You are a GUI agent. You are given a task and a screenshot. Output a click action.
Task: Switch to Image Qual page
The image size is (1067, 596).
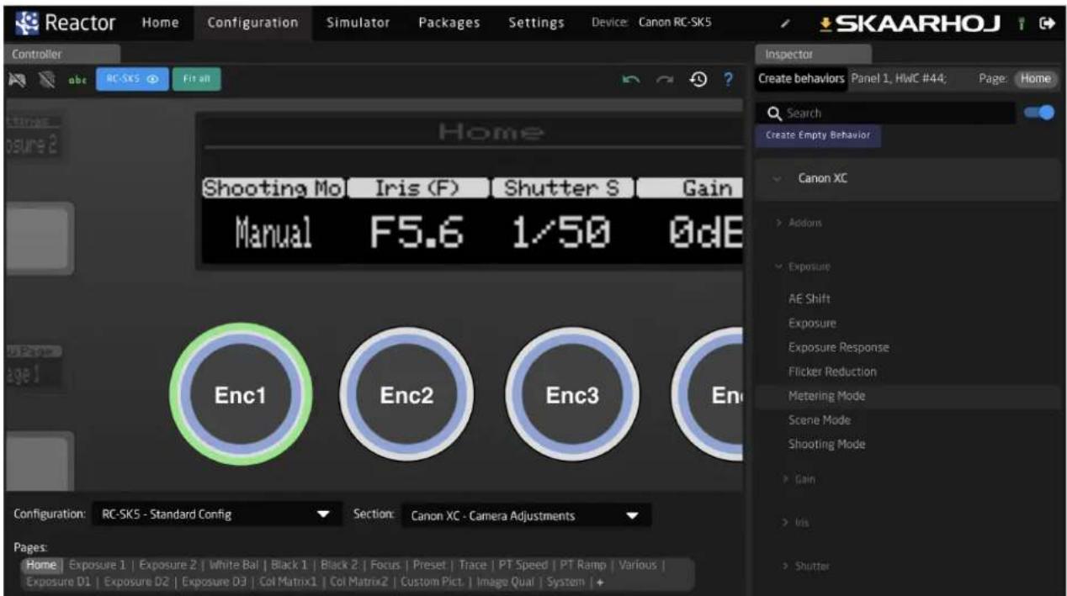point(507,582)
